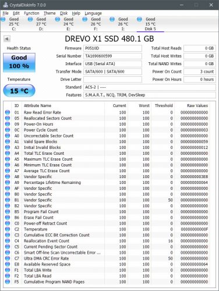The height and width of the screenshot is (291, 219).
Task: Open the Disk menu
Action: point(63,13)
